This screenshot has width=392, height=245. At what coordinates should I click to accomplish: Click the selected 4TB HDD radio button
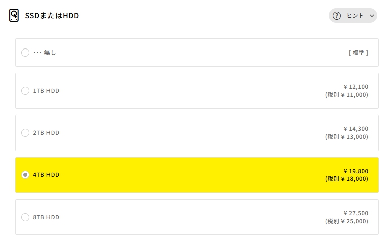[x=25, y=175]
